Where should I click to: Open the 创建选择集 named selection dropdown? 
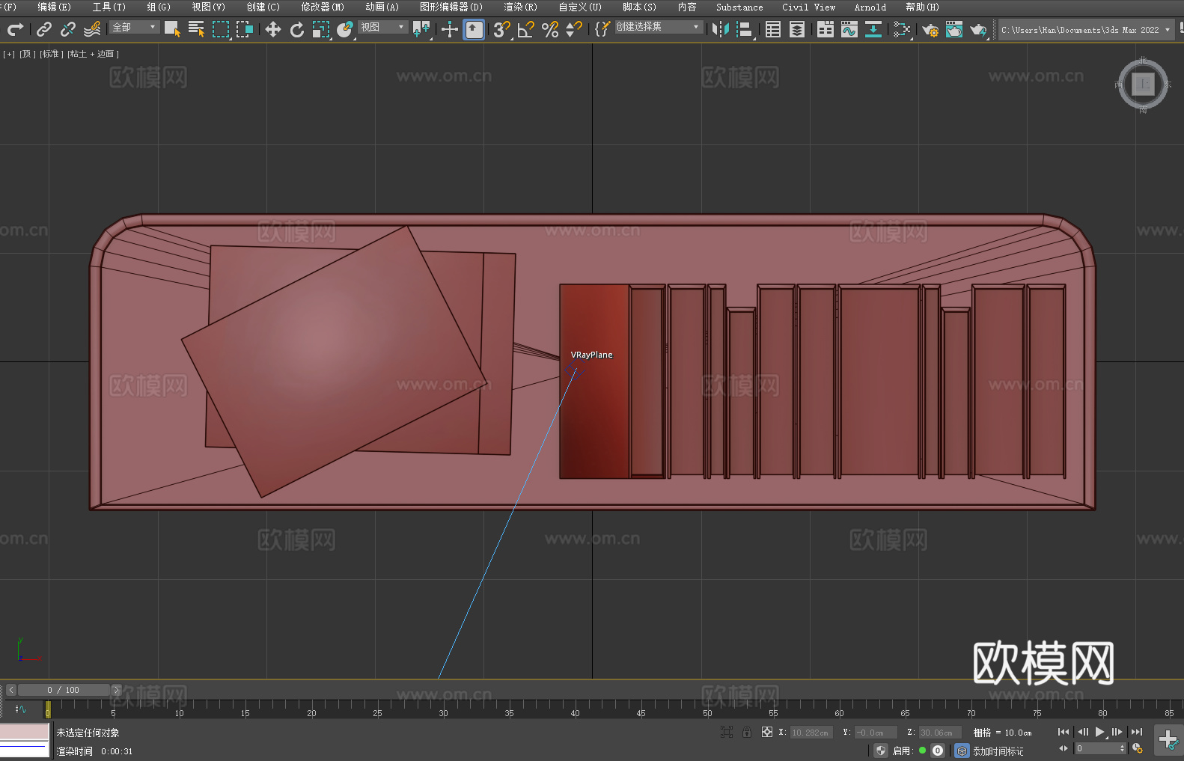[x=659, y=27]
